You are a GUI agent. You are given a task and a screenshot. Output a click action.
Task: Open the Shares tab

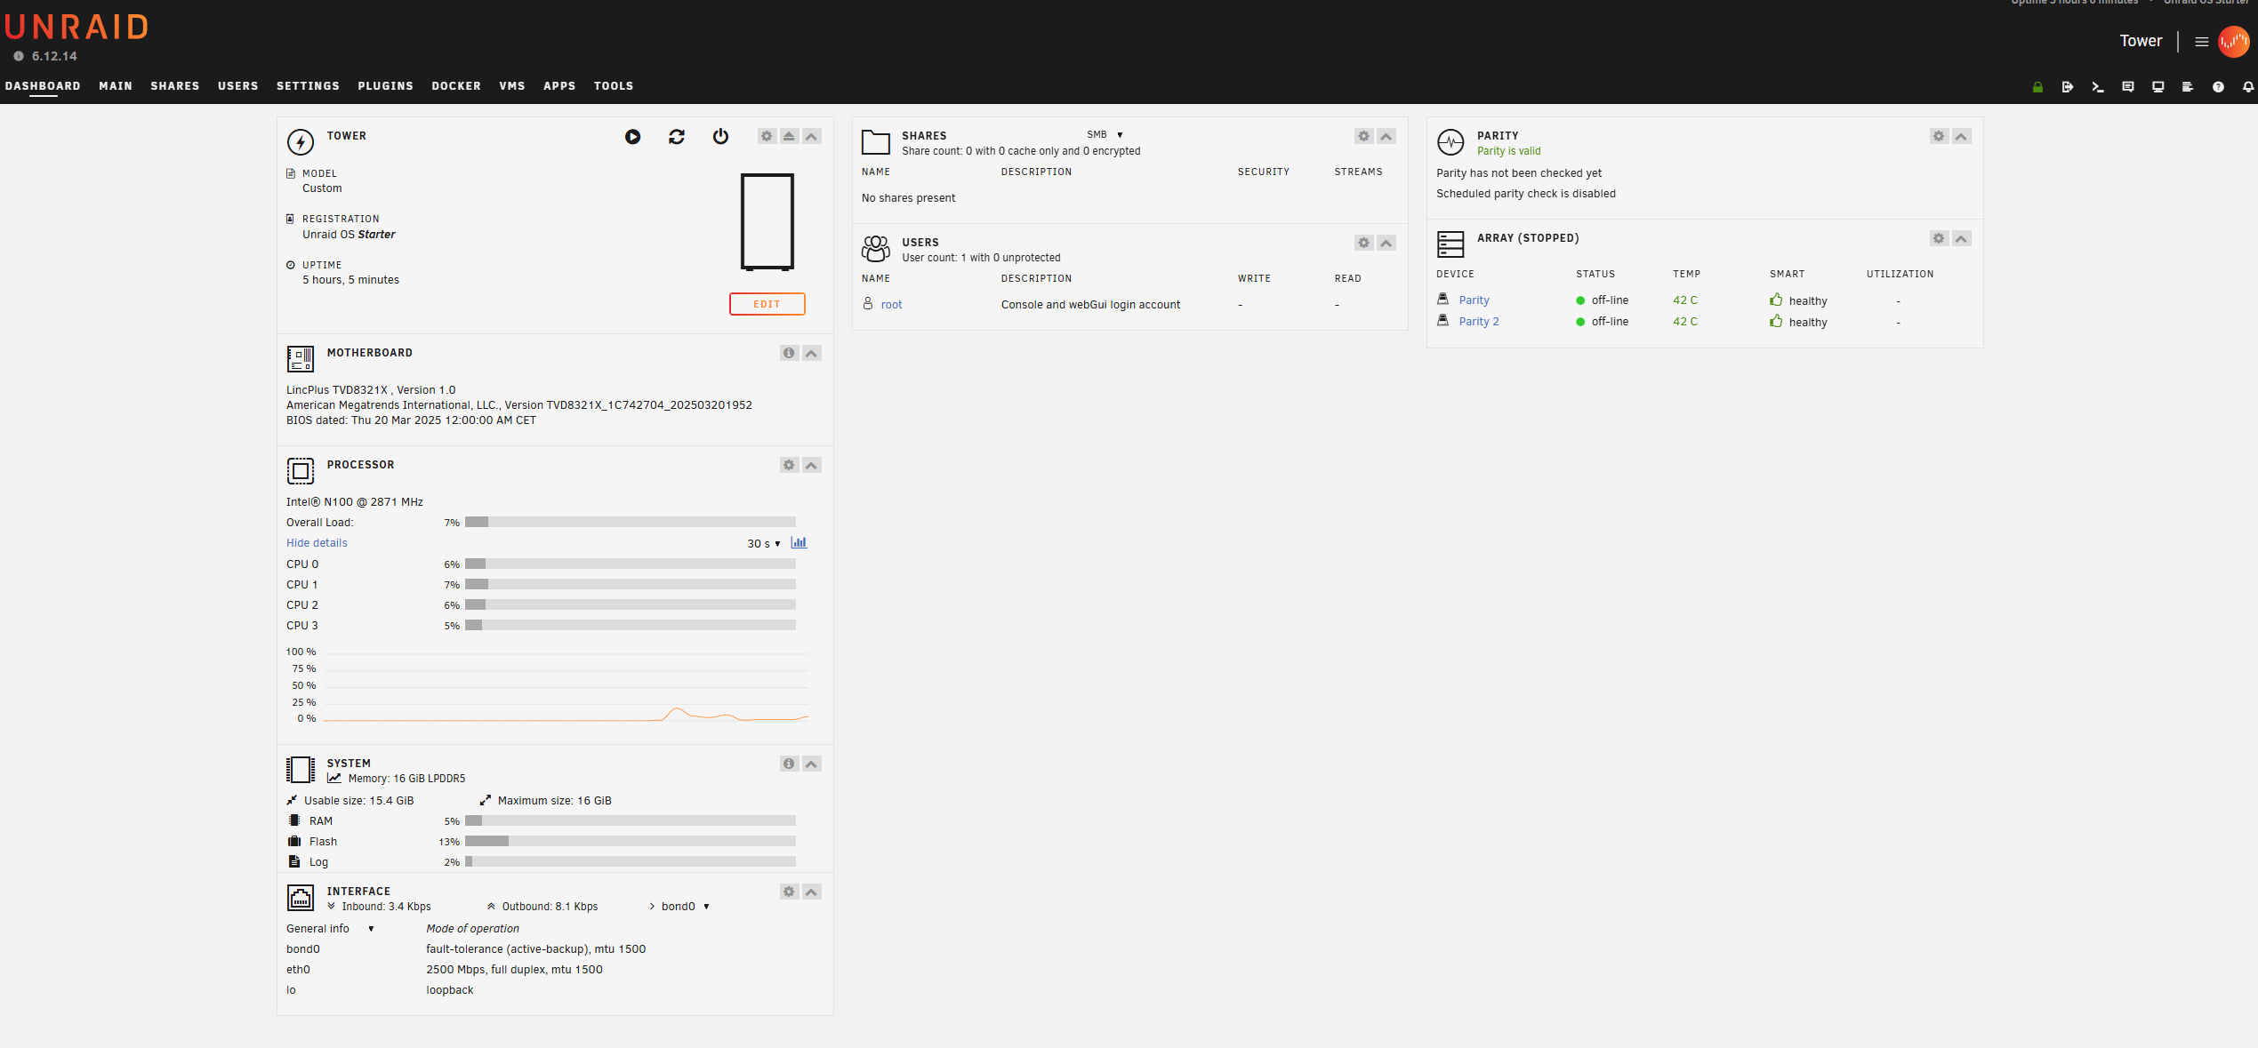coord(175,86)
